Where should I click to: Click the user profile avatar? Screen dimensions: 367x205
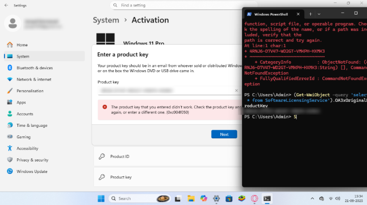tap(13, 24)
